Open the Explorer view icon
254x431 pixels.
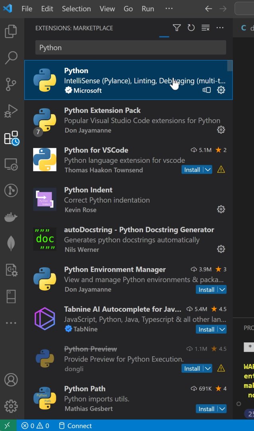point(11,31)
